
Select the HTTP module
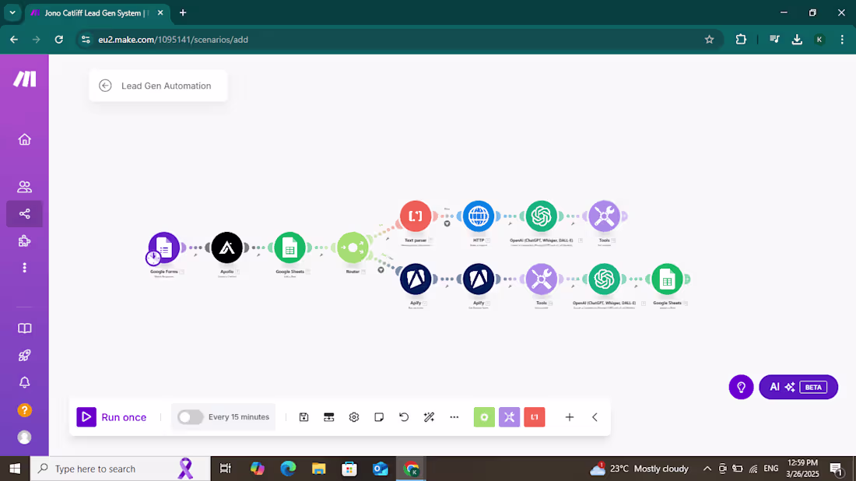(x=479, y=216)
